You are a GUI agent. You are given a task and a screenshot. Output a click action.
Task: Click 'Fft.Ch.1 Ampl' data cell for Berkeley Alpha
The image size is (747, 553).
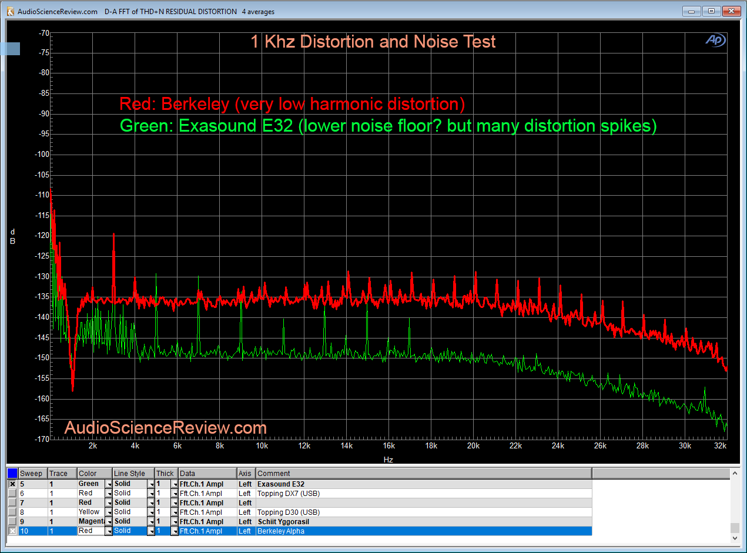point(207,531)
